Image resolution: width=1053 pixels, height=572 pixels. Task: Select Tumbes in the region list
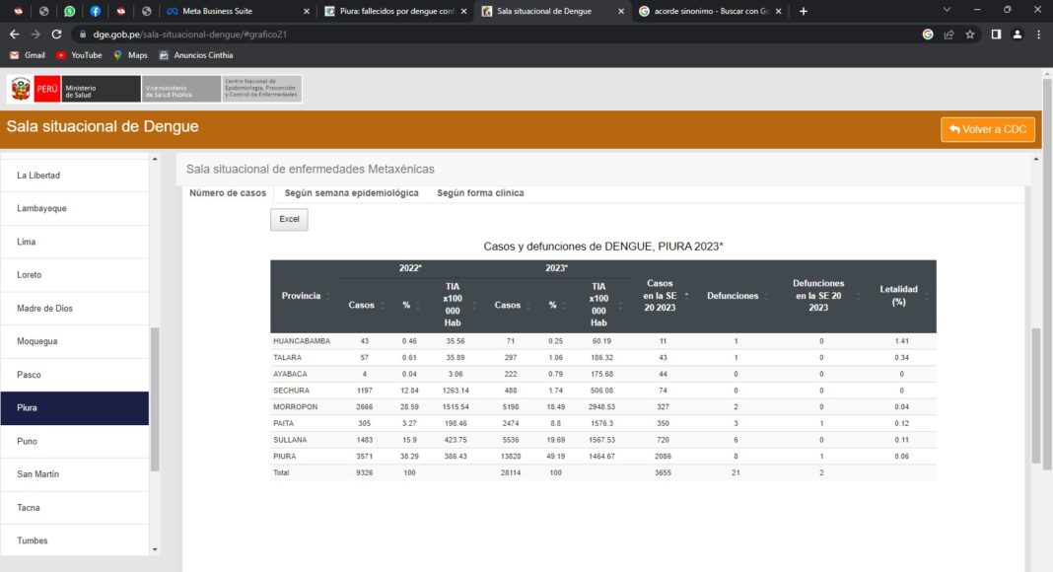[x=75, y=540]
